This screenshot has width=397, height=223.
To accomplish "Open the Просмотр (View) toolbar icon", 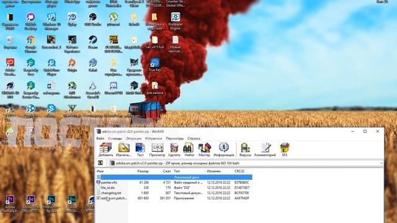I will 157,149.
